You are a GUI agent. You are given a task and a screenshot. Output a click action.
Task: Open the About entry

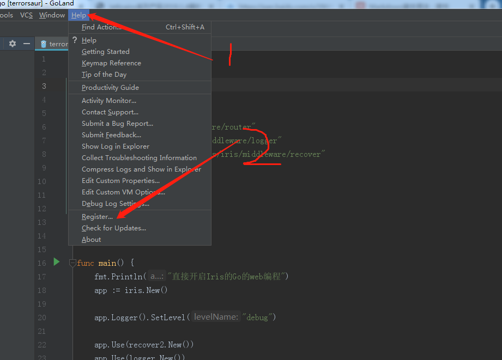pos(140,240)
